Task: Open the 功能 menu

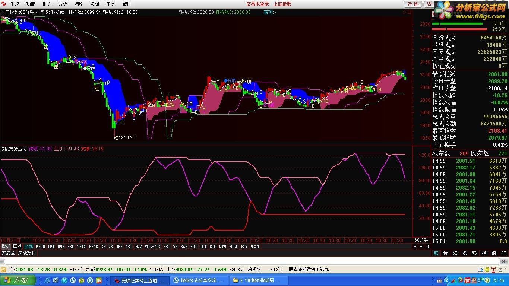Action: [31, 4]
